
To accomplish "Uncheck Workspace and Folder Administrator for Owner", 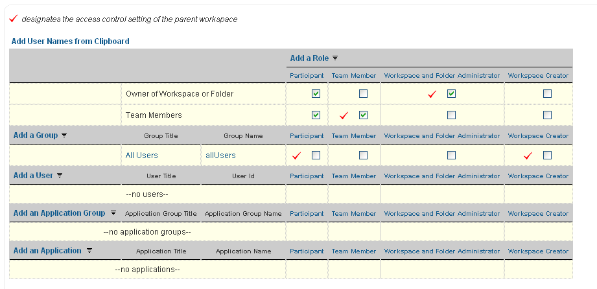I will [451, 93].
